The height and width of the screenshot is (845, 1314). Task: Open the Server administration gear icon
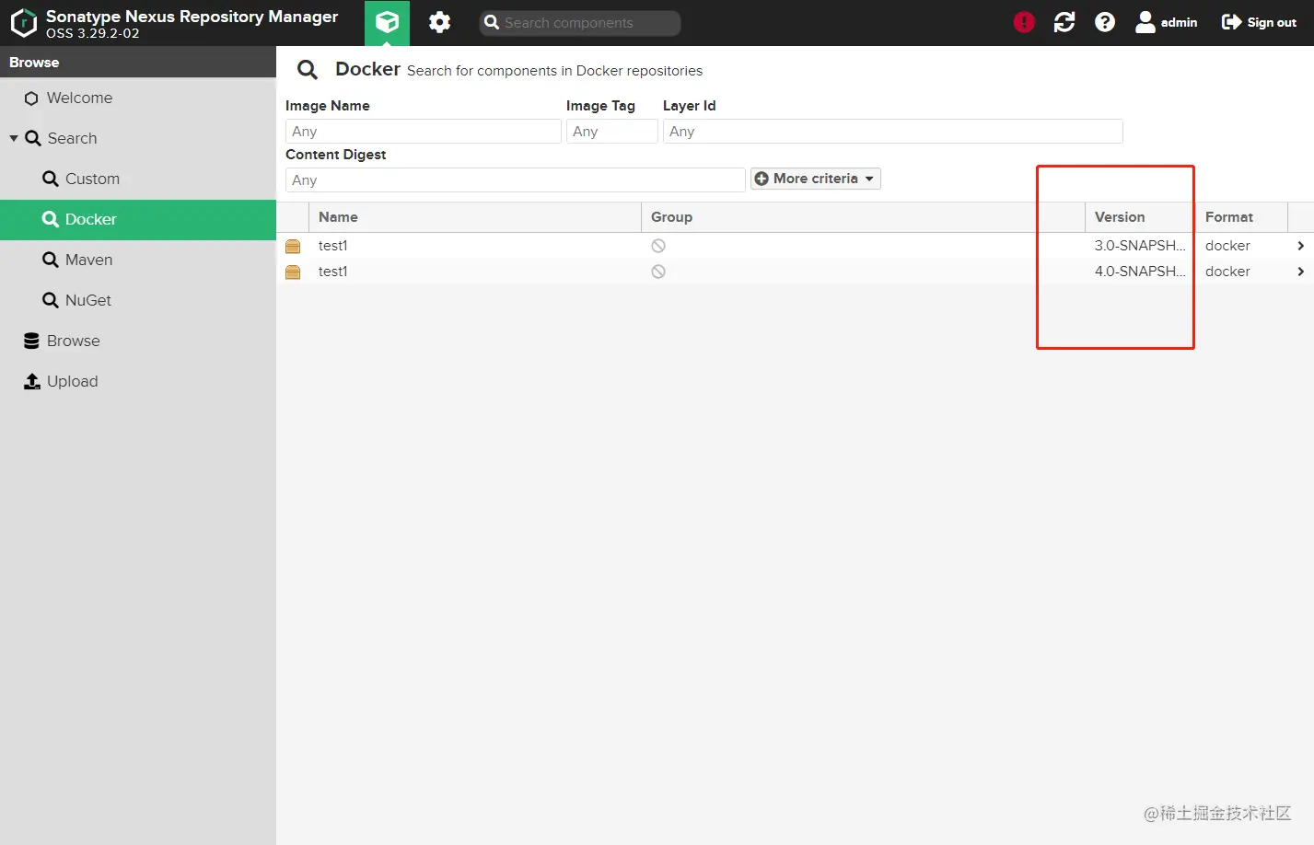(440, 22)
